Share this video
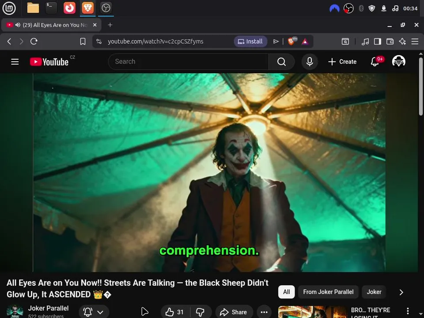 tap(234, 312)
